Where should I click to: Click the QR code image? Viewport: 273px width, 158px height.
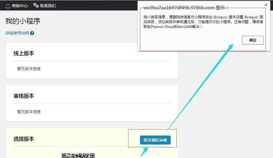coord(78,156)
